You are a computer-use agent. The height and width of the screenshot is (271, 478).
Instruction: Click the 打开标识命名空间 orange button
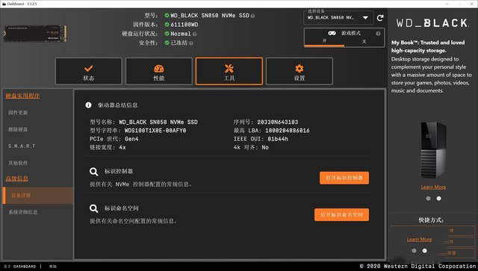pos(342,214)
